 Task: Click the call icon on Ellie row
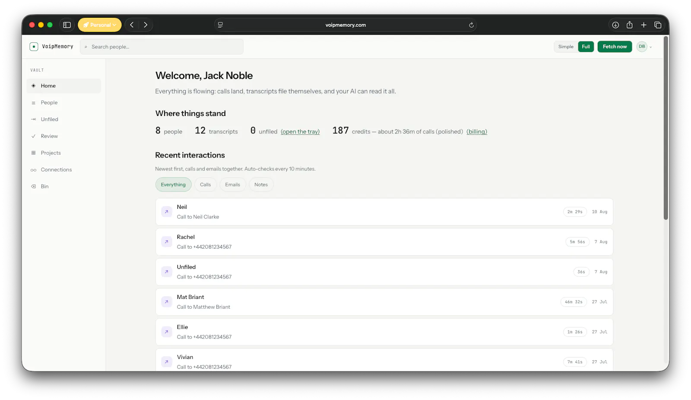tap(166, 332)
